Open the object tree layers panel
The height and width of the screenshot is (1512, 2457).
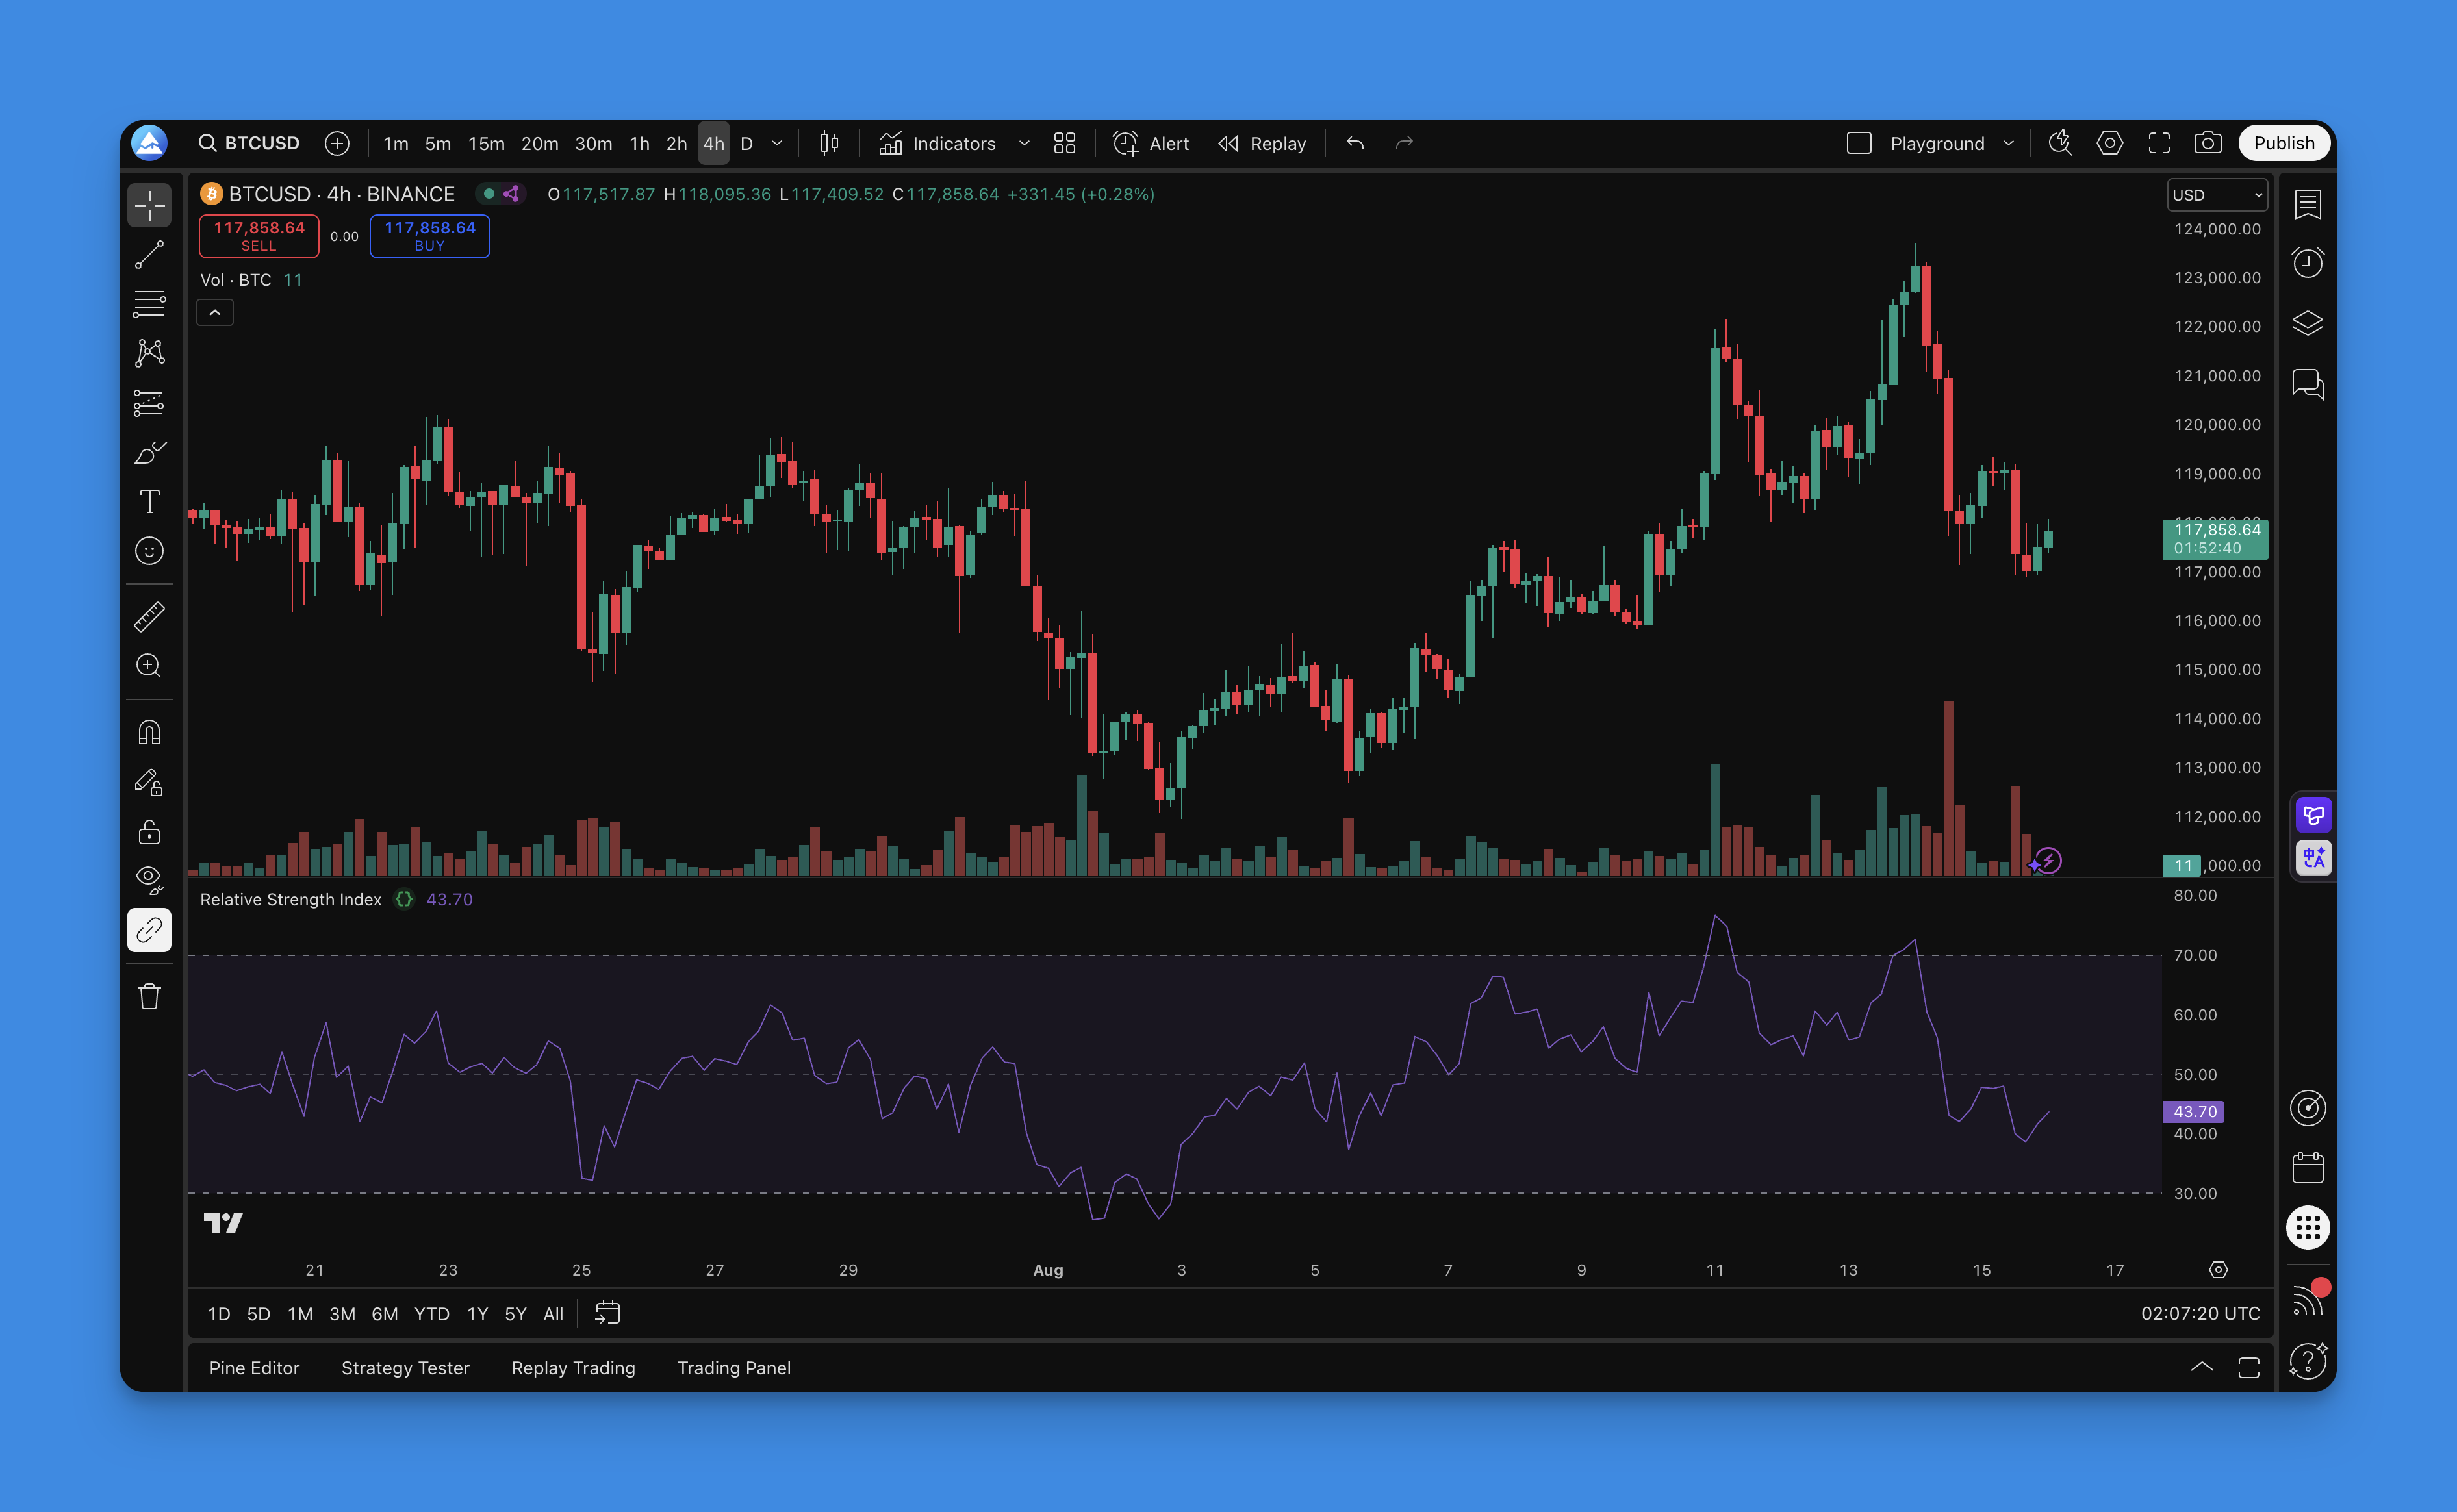pos(2308,324)
